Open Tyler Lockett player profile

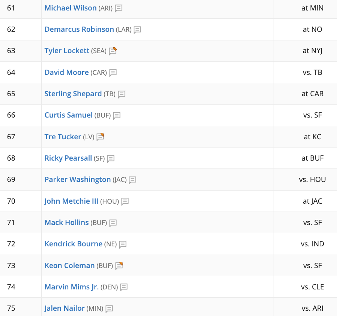(x=67, y=51)
